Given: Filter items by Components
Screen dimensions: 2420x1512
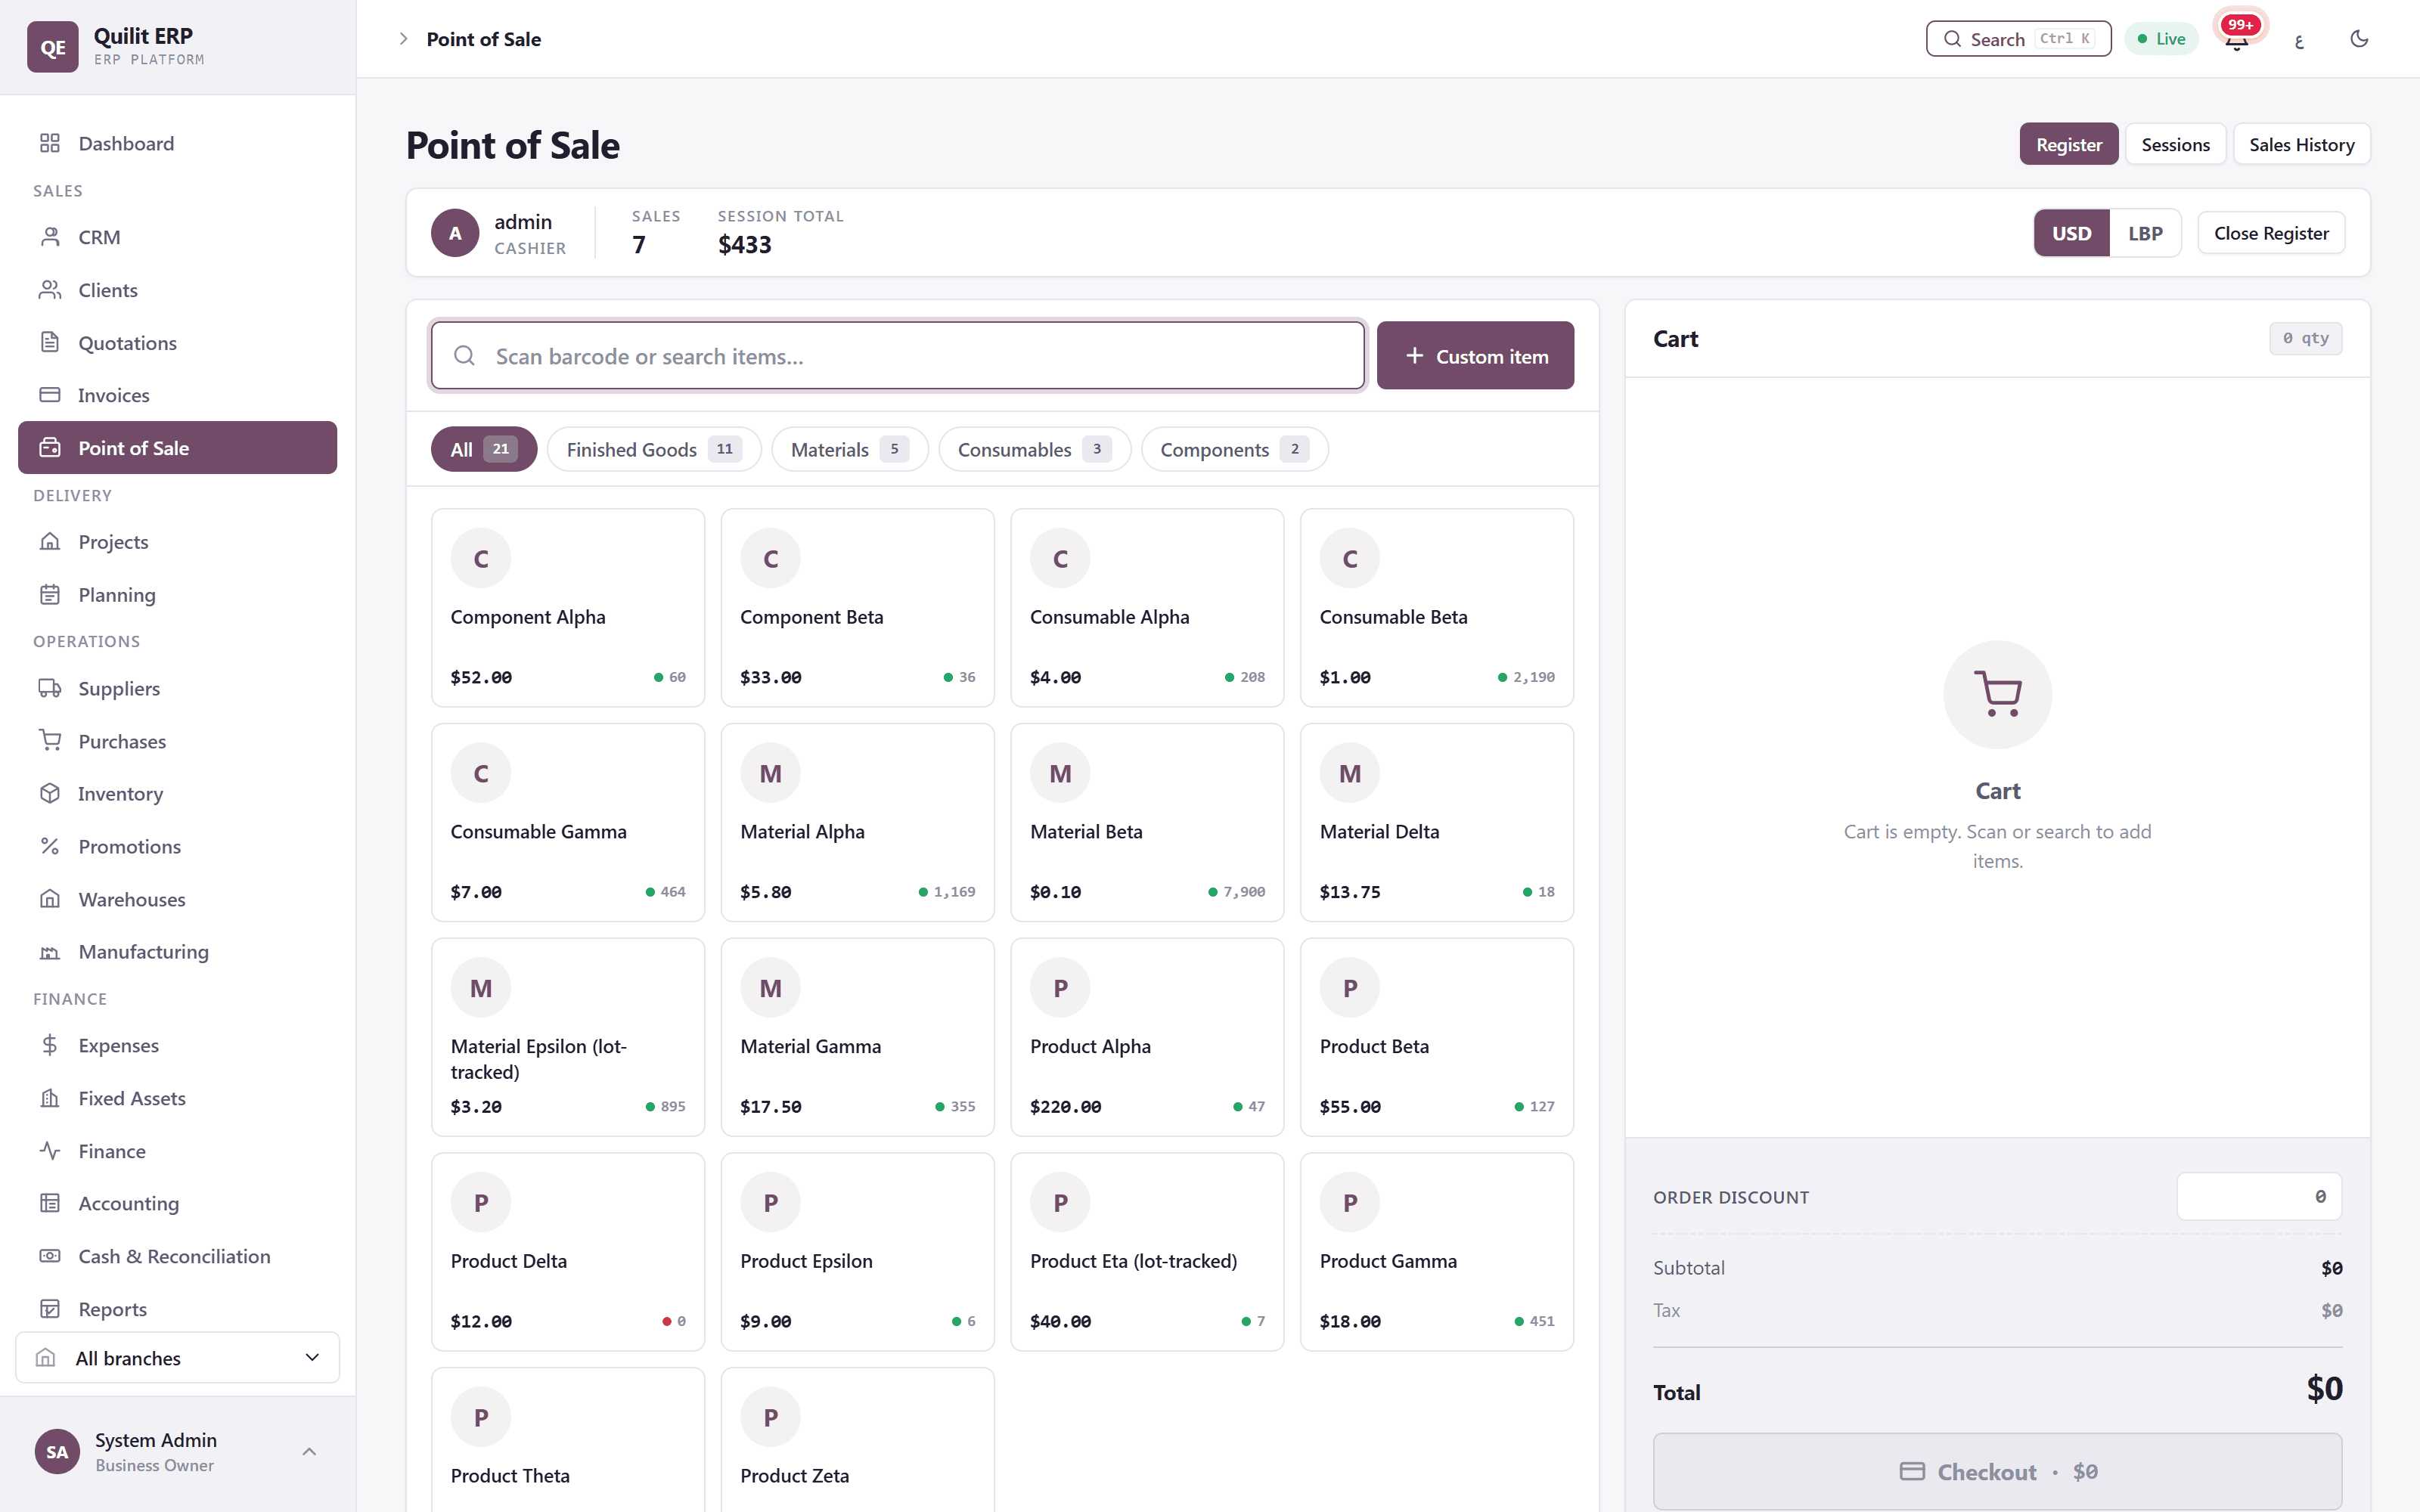Looking at the screenshot, I should (x=1234, y=449).
